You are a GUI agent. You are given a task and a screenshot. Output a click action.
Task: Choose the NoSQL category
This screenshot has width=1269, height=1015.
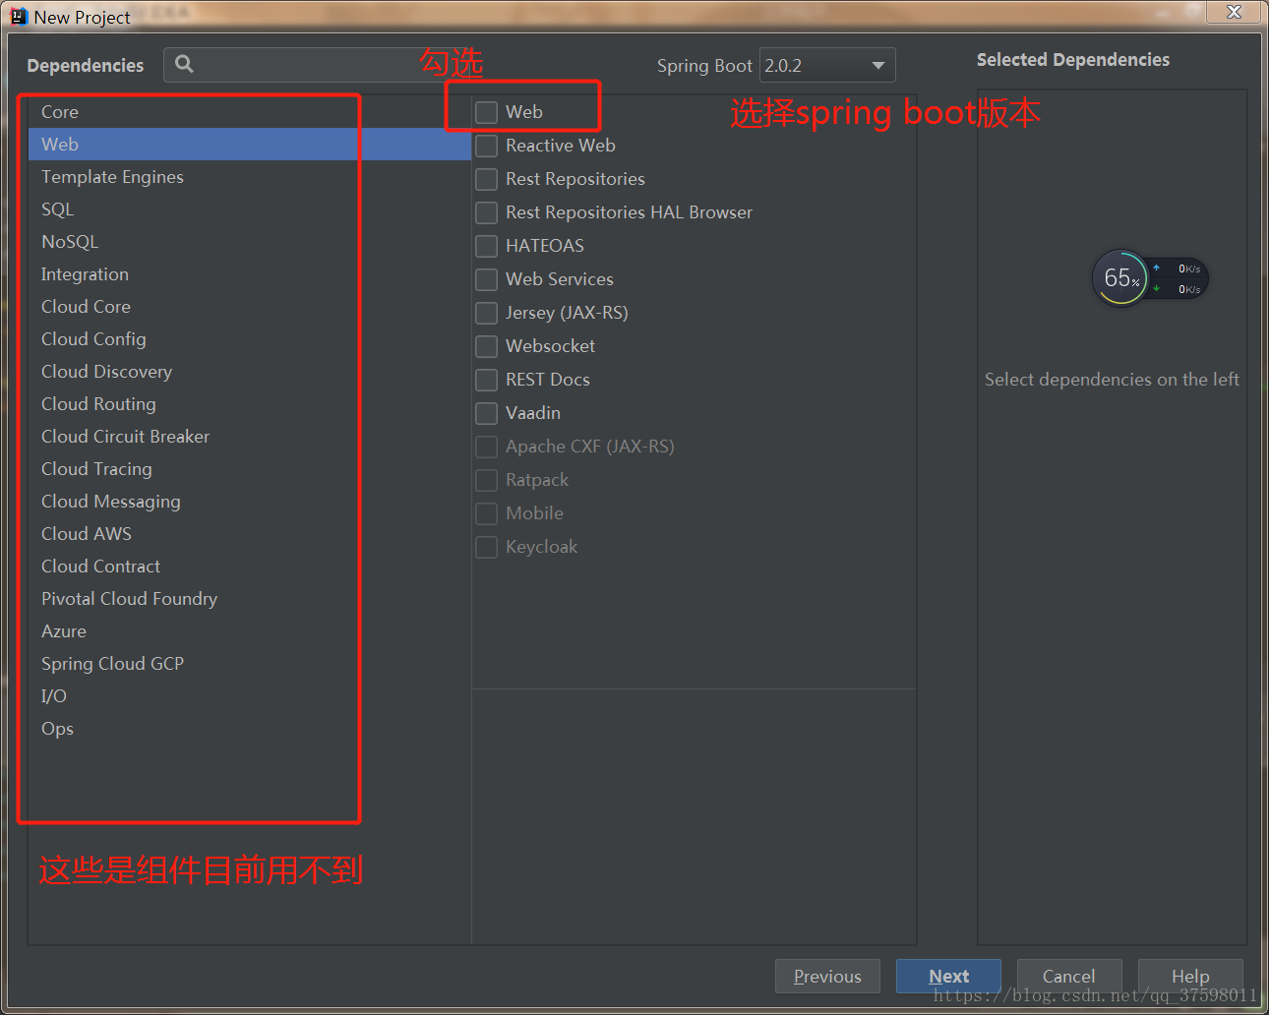[249, 242]
